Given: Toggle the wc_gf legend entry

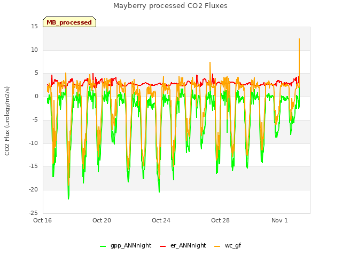Looking at the screenshot, I should [x=228, y=246].
